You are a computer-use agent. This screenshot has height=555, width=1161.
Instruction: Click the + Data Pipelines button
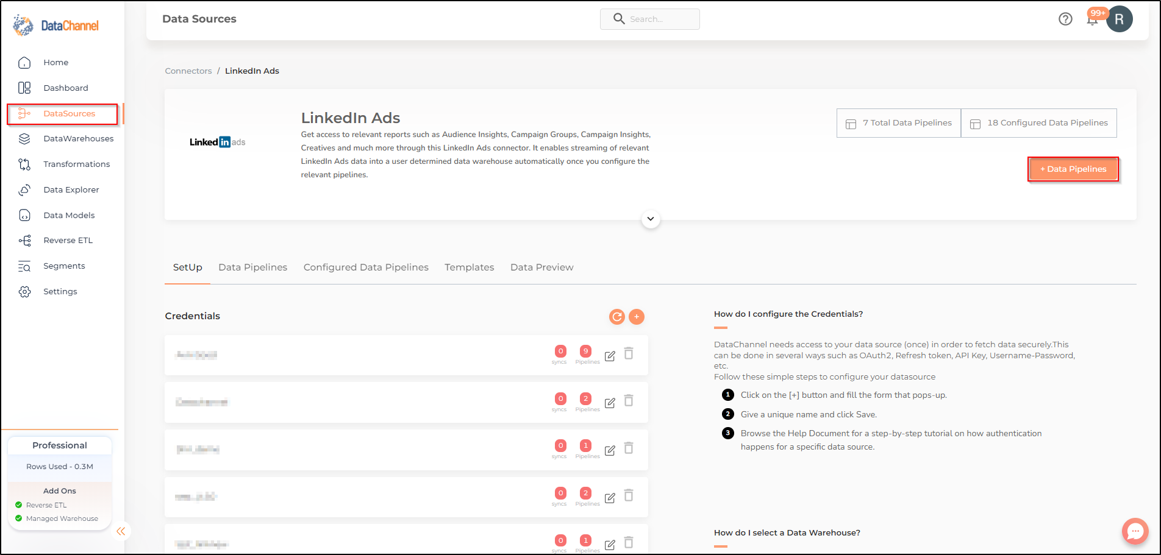(1073, 169)
